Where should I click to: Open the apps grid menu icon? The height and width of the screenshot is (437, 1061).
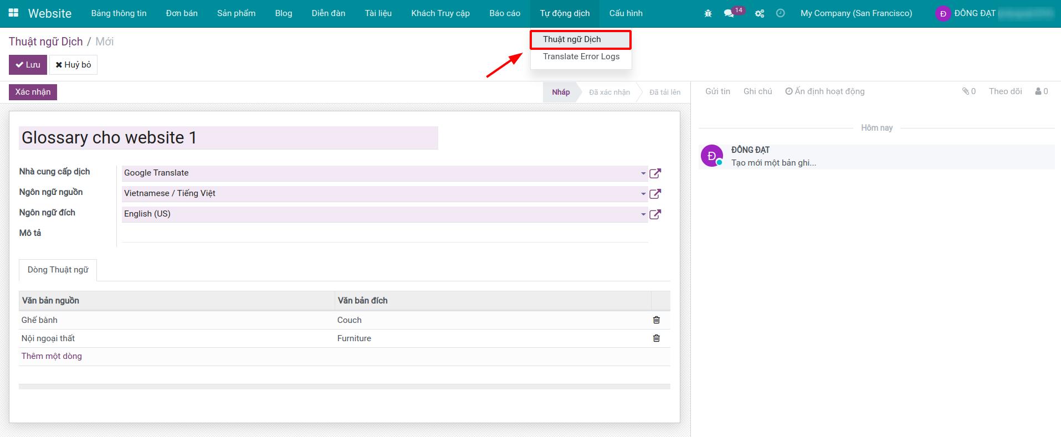pos(13,13)
